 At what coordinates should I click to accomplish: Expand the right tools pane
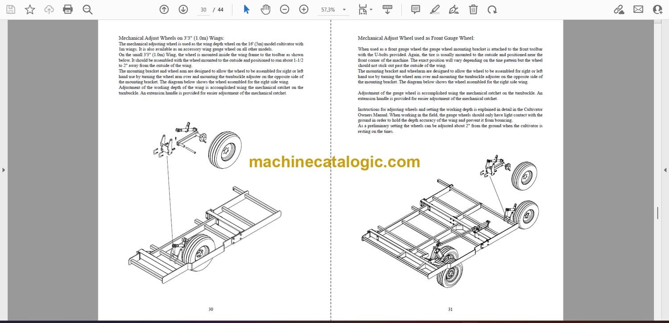[665, 170]
